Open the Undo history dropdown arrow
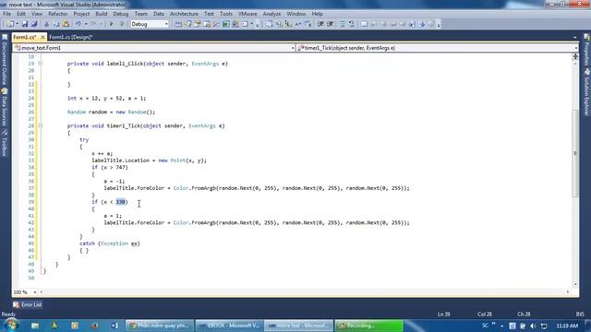This screenshot has height=332, width=591. (x=86, y=24)
